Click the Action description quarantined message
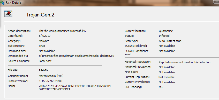The image size is (219, 100). [62, 31]
